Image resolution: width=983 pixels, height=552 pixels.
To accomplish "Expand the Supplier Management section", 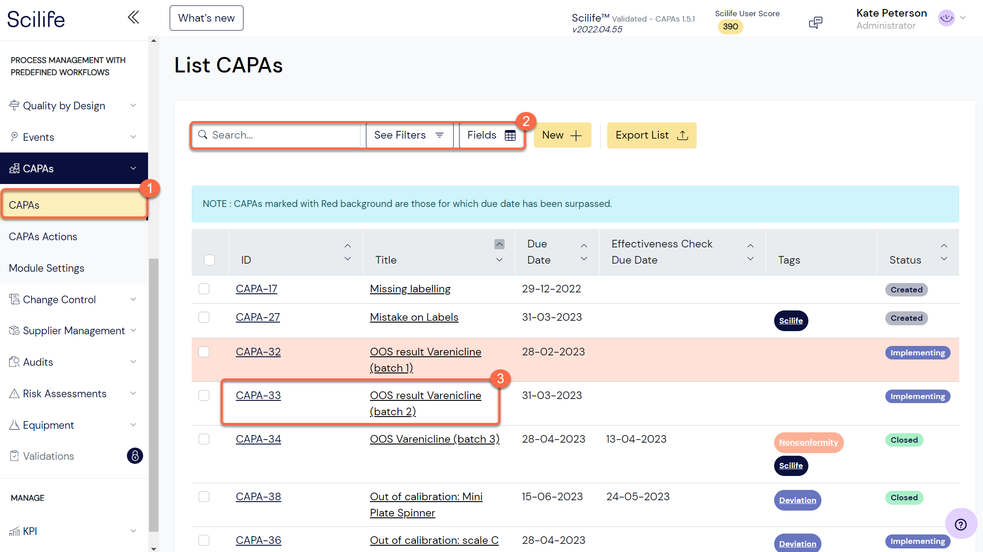I will (134, 330).
